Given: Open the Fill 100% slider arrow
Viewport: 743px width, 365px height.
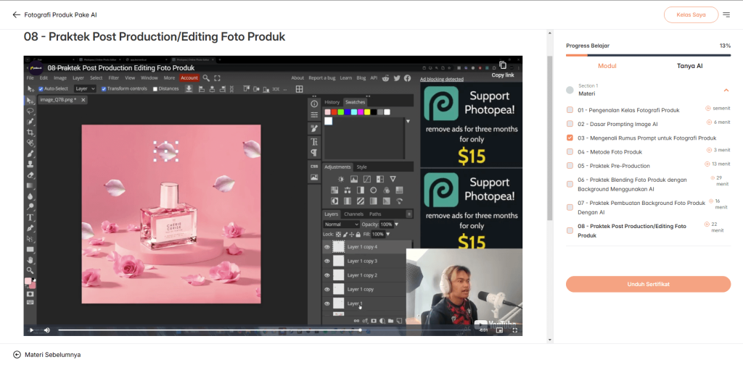Looking at the screenshot, I should tap(387, 234).
